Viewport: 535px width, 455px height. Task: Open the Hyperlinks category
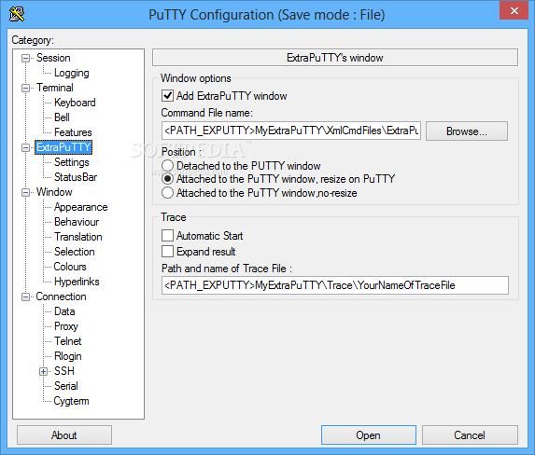coord(77,282)
